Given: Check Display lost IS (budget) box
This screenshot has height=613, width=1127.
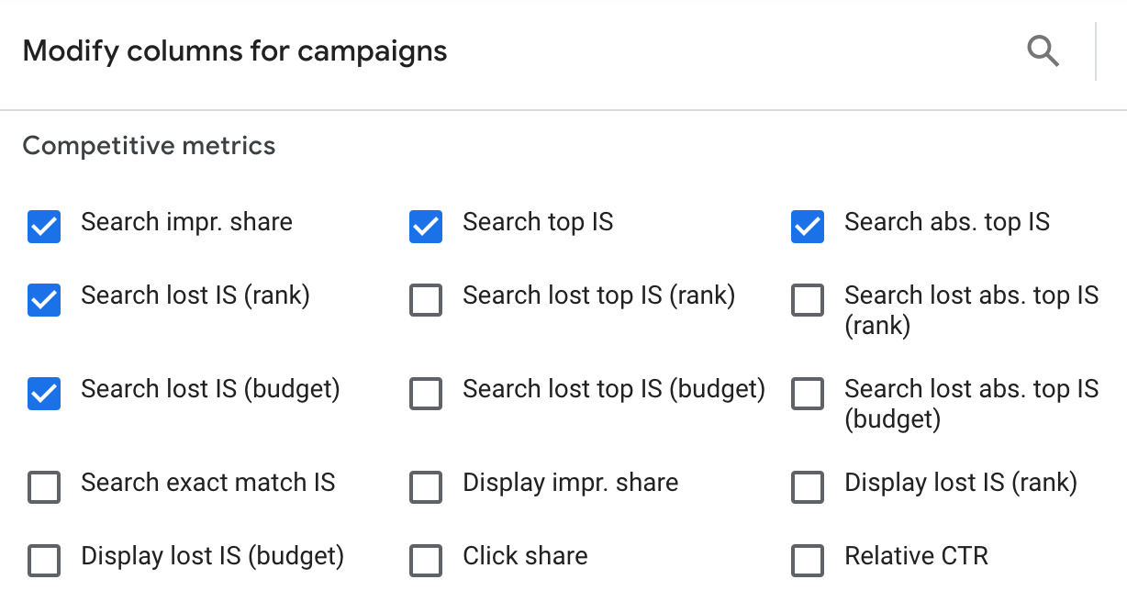Looking at the screenshot, I should point(44,561).
